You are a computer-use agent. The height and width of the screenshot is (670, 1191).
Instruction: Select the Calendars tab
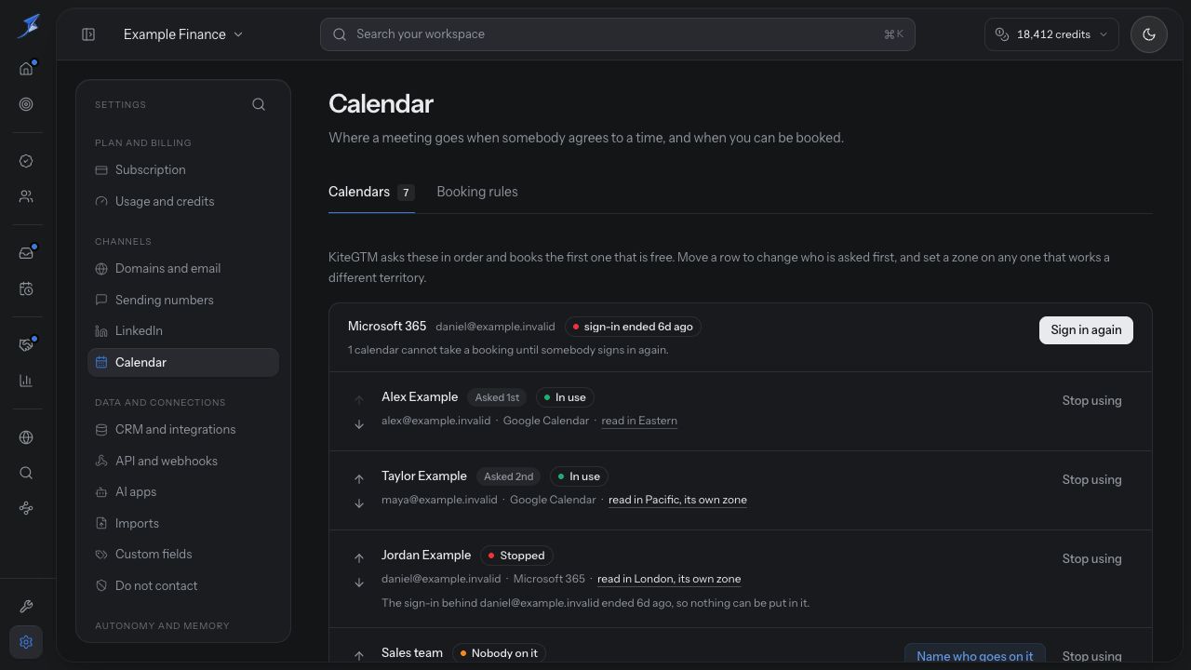pos(371,192)
